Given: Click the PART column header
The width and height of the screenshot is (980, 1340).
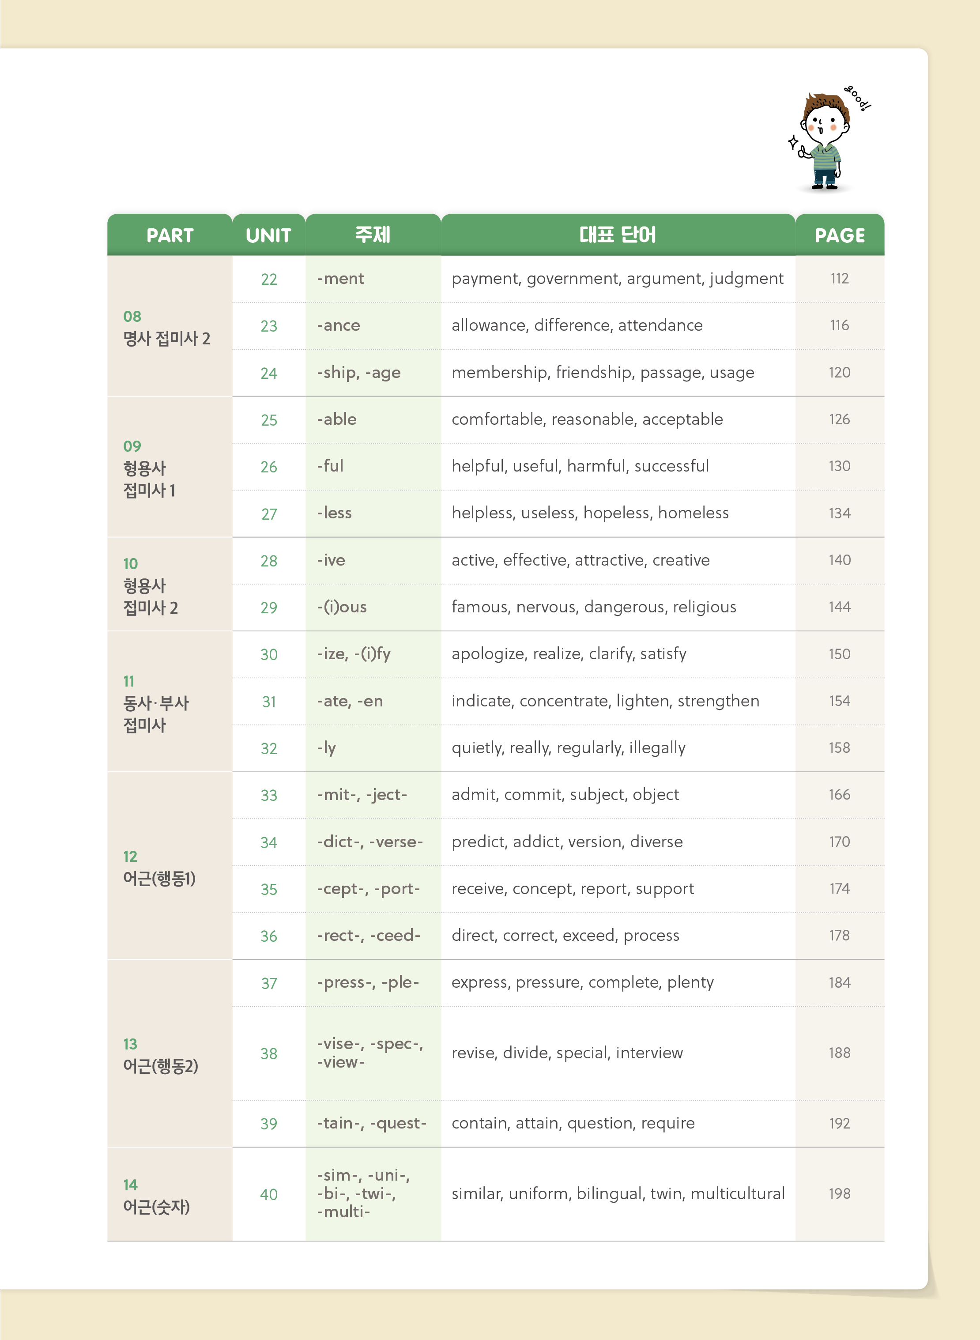Looking at the screenshot, I should click(170, 235).
